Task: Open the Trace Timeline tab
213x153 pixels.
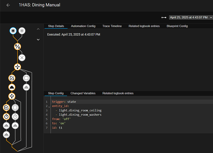Action: point(112,26)
